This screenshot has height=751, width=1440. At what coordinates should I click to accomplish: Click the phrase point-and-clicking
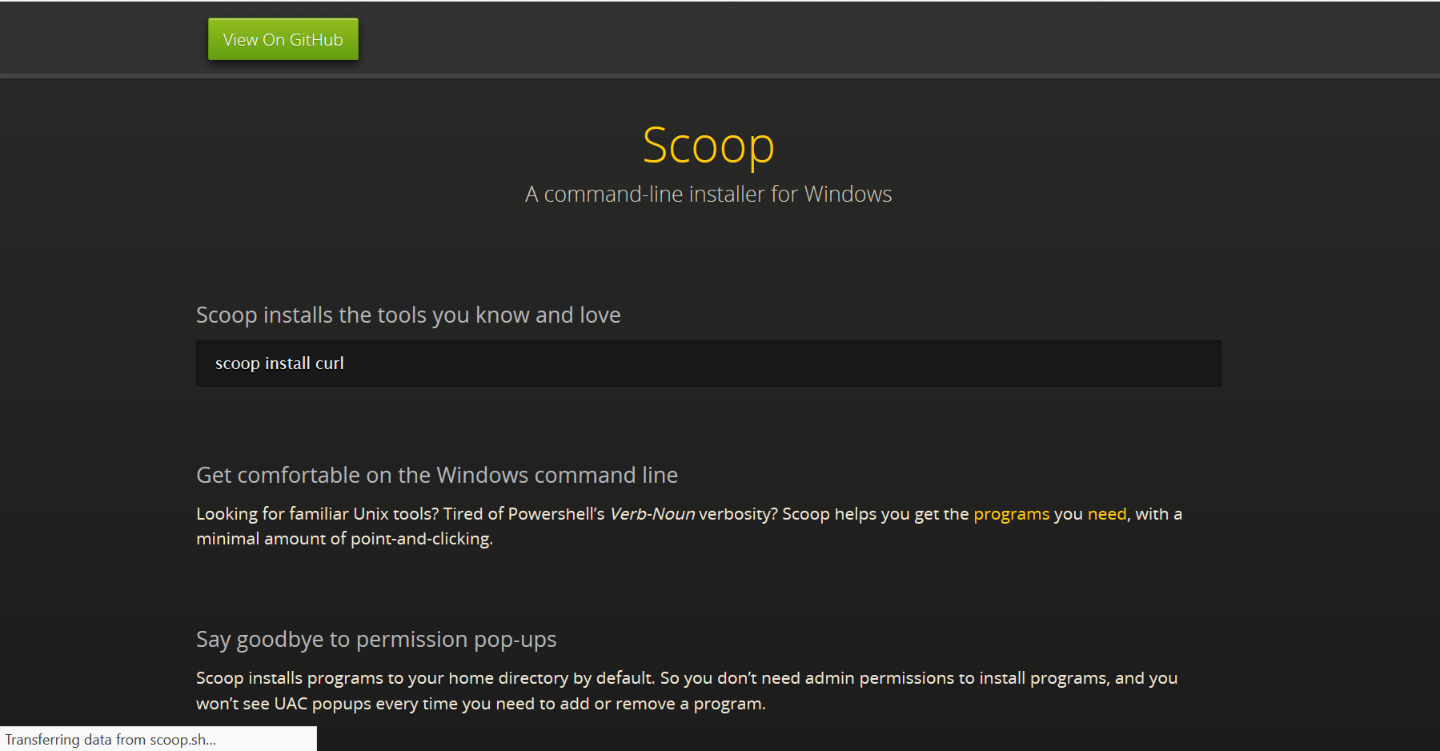click(x=421, y=538)
